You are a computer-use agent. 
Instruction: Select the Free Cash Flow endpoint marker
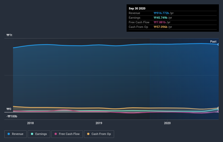(218, 112)
